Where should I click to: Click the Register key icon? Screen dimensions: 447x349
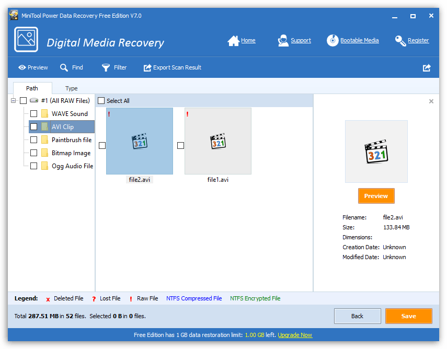tap(400, 41)
